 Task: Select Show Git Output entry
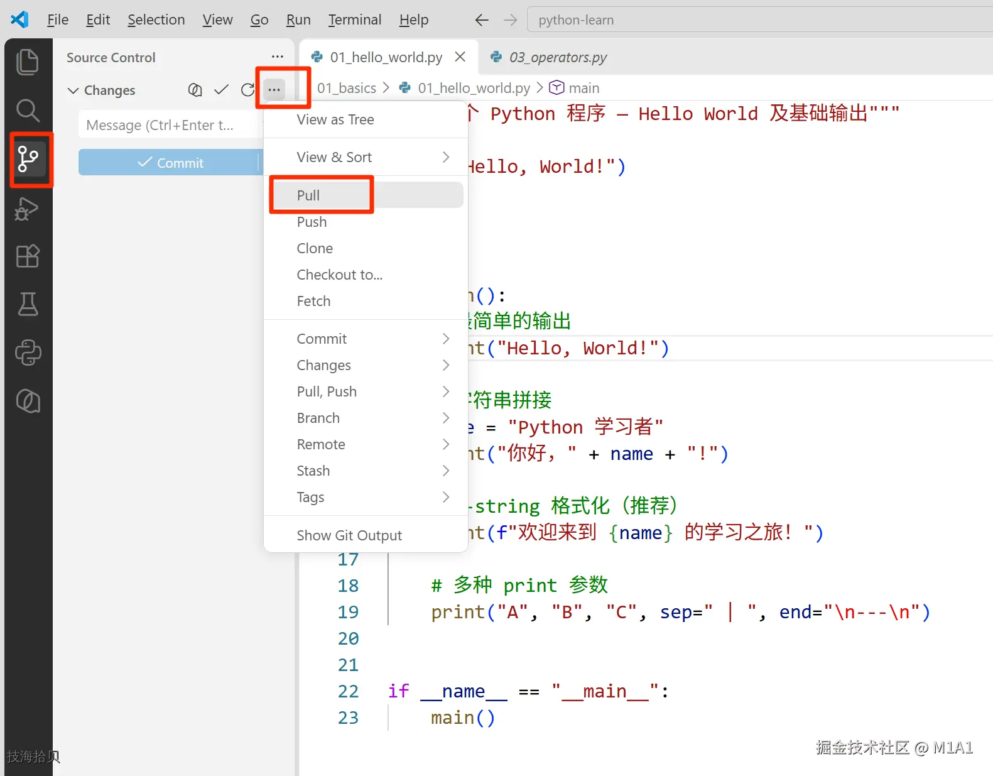click(366, 535)
